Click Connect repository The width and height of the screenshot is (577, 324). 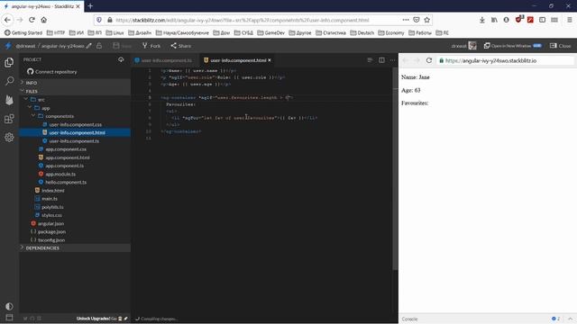pos(52,72)
